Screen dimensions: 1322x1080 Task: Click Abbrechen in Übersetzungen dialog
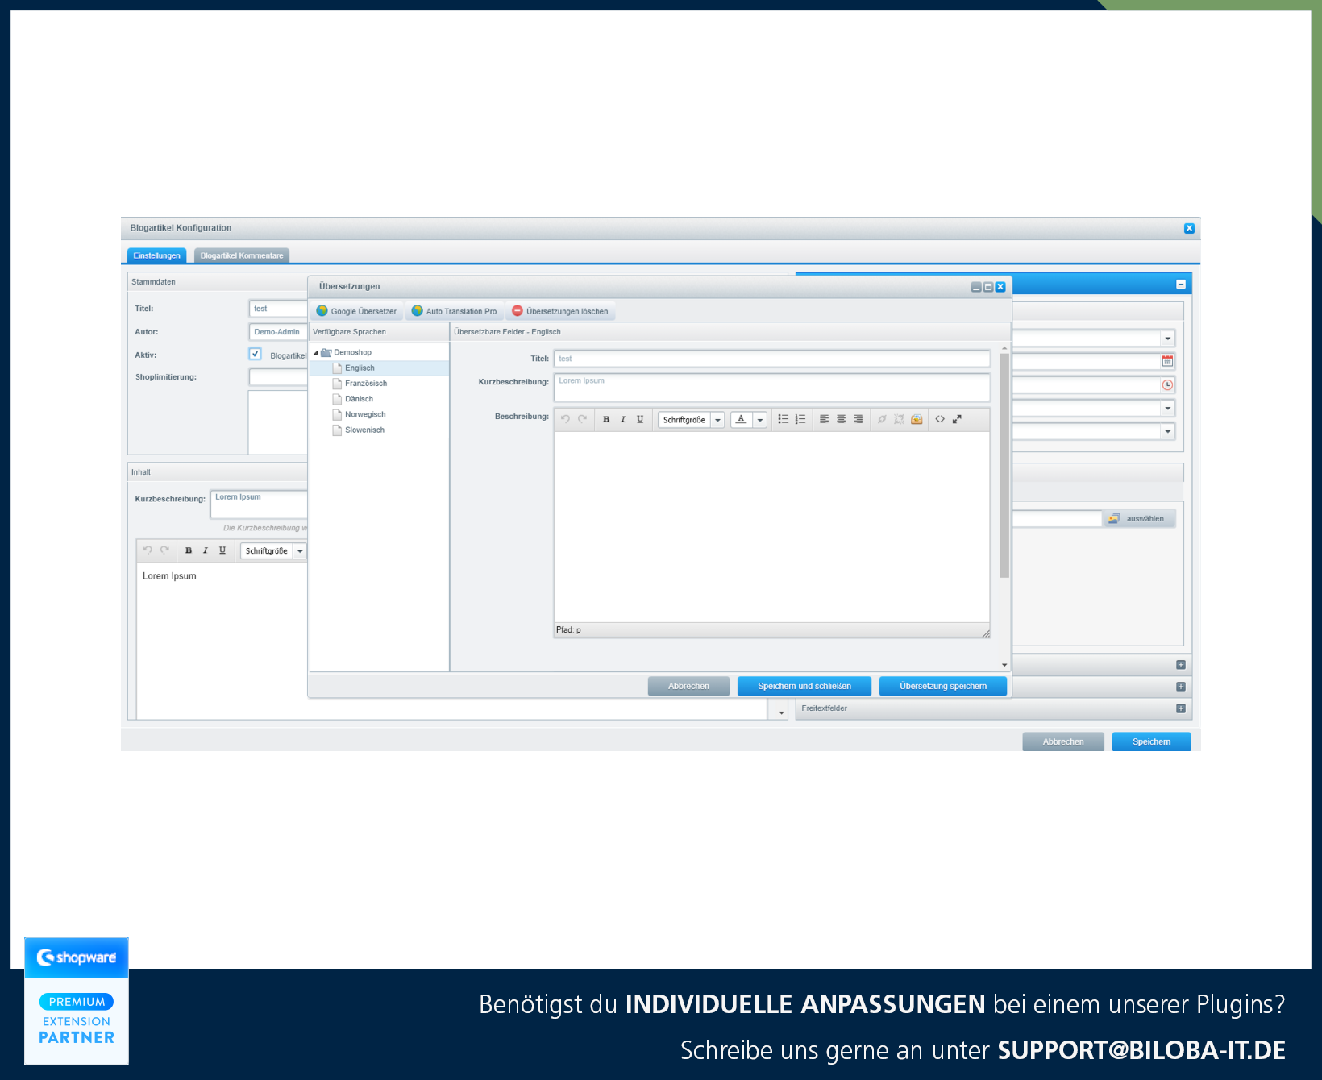pos(688,686)
